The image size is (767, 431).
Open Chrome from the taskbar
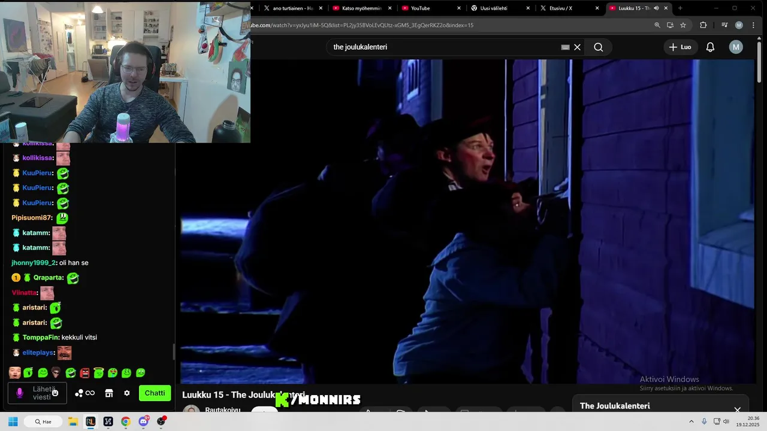pos(126,421)
